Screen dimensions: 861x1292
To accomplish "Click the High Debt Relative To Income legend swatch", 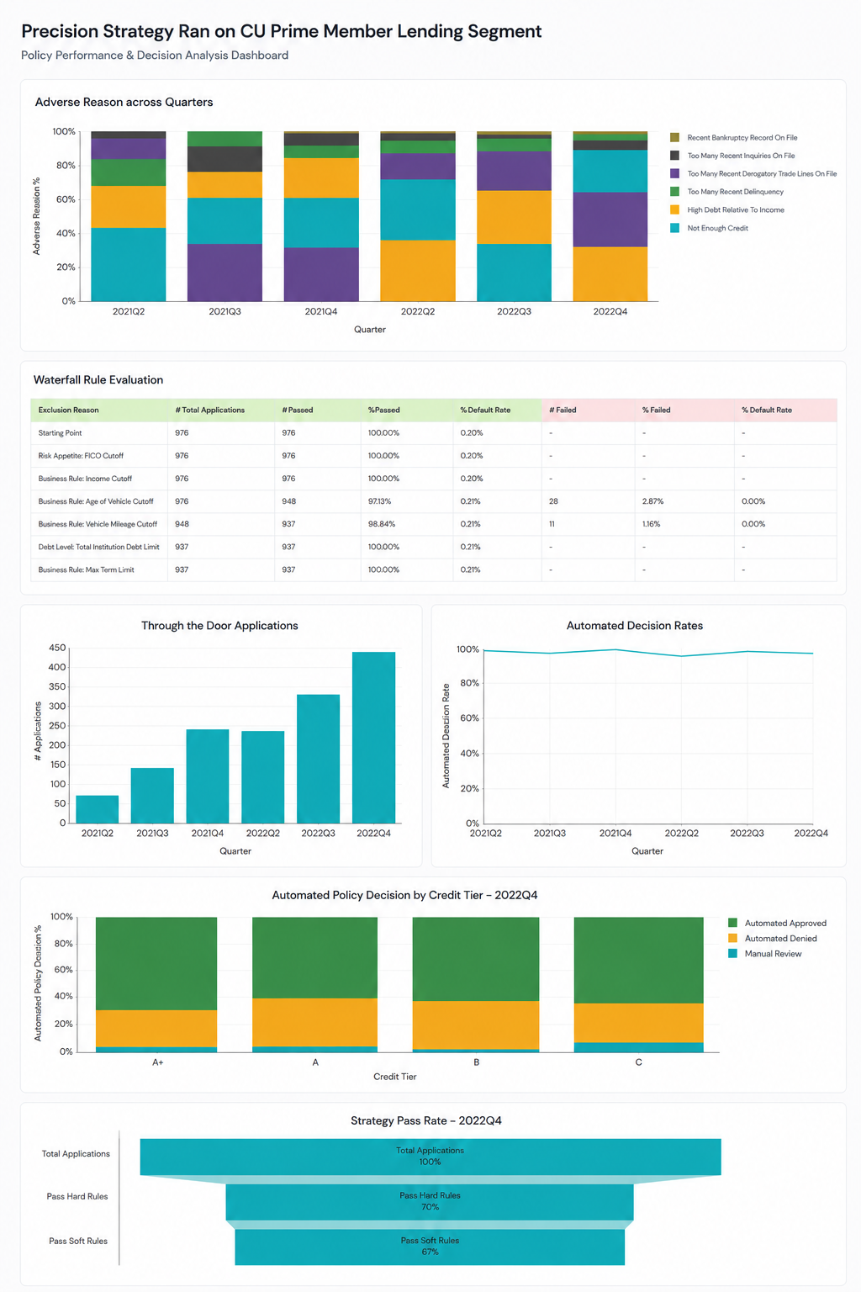I will (x=674, y=209).
